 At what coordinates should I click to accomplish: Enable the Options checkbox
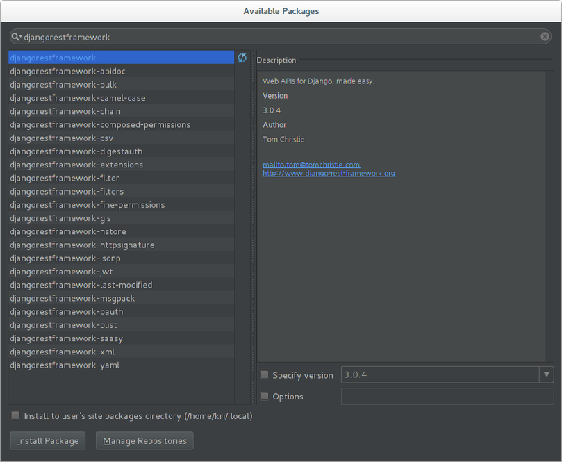pyautogui.click(x=264, y=396)
